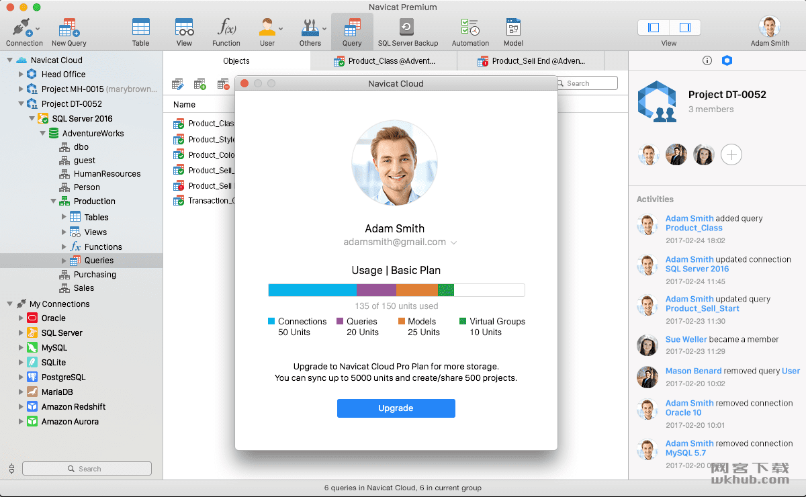Click the Name column header
806x497 pixels.
184,105
